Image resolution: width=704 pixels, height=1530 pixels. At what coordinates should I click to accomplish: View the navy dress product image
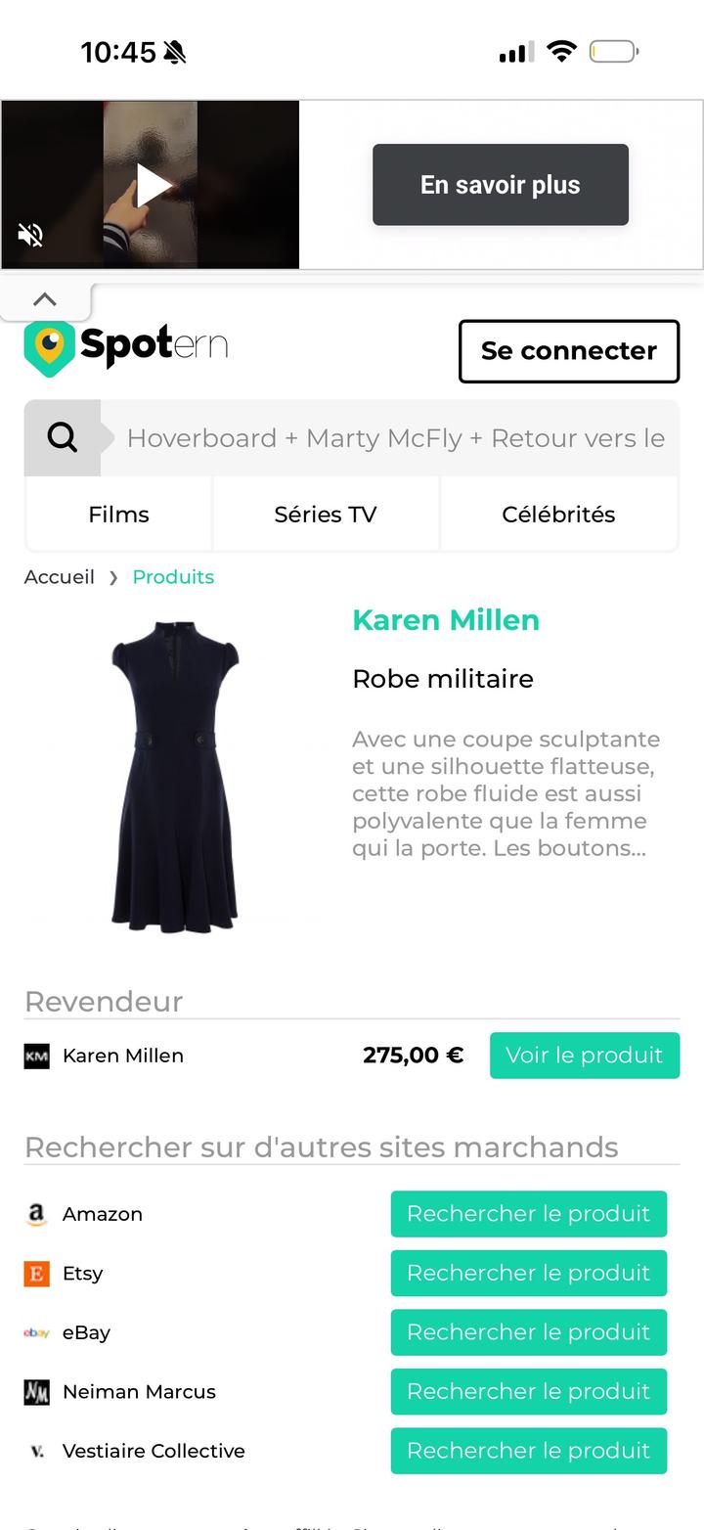point(175,773)
